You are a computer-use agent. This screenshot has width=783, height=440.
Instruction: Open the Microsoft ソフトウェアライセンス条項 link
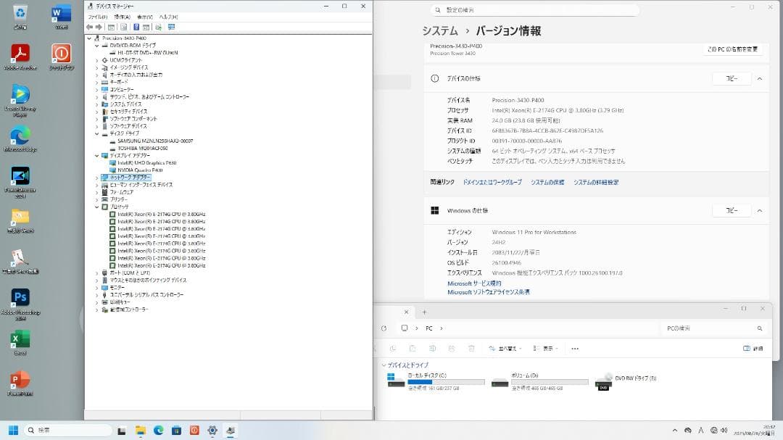pyautogui.click(x=490, y=291)
